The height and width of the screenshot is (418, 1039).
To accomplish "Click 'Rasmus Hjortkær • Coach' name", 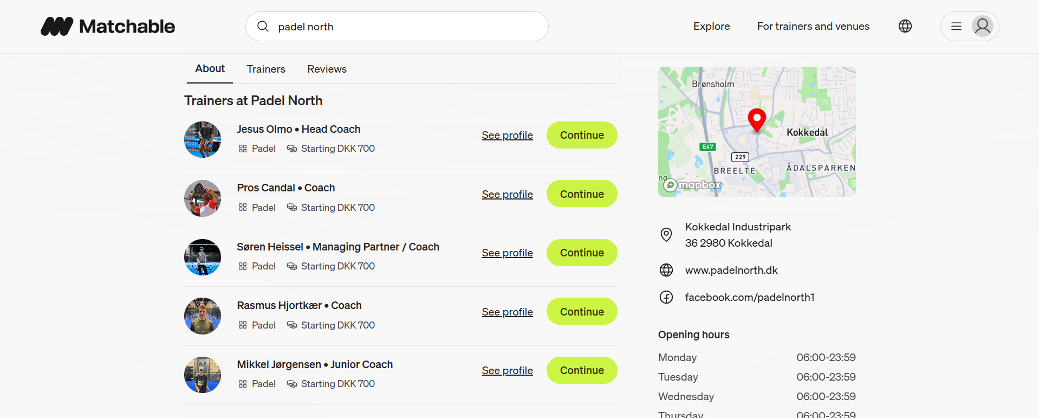I will point(299,305).
